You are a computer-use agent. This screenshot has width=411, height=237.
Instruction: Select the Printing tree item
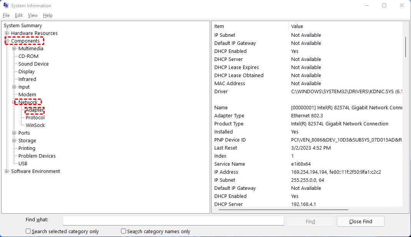27,148
